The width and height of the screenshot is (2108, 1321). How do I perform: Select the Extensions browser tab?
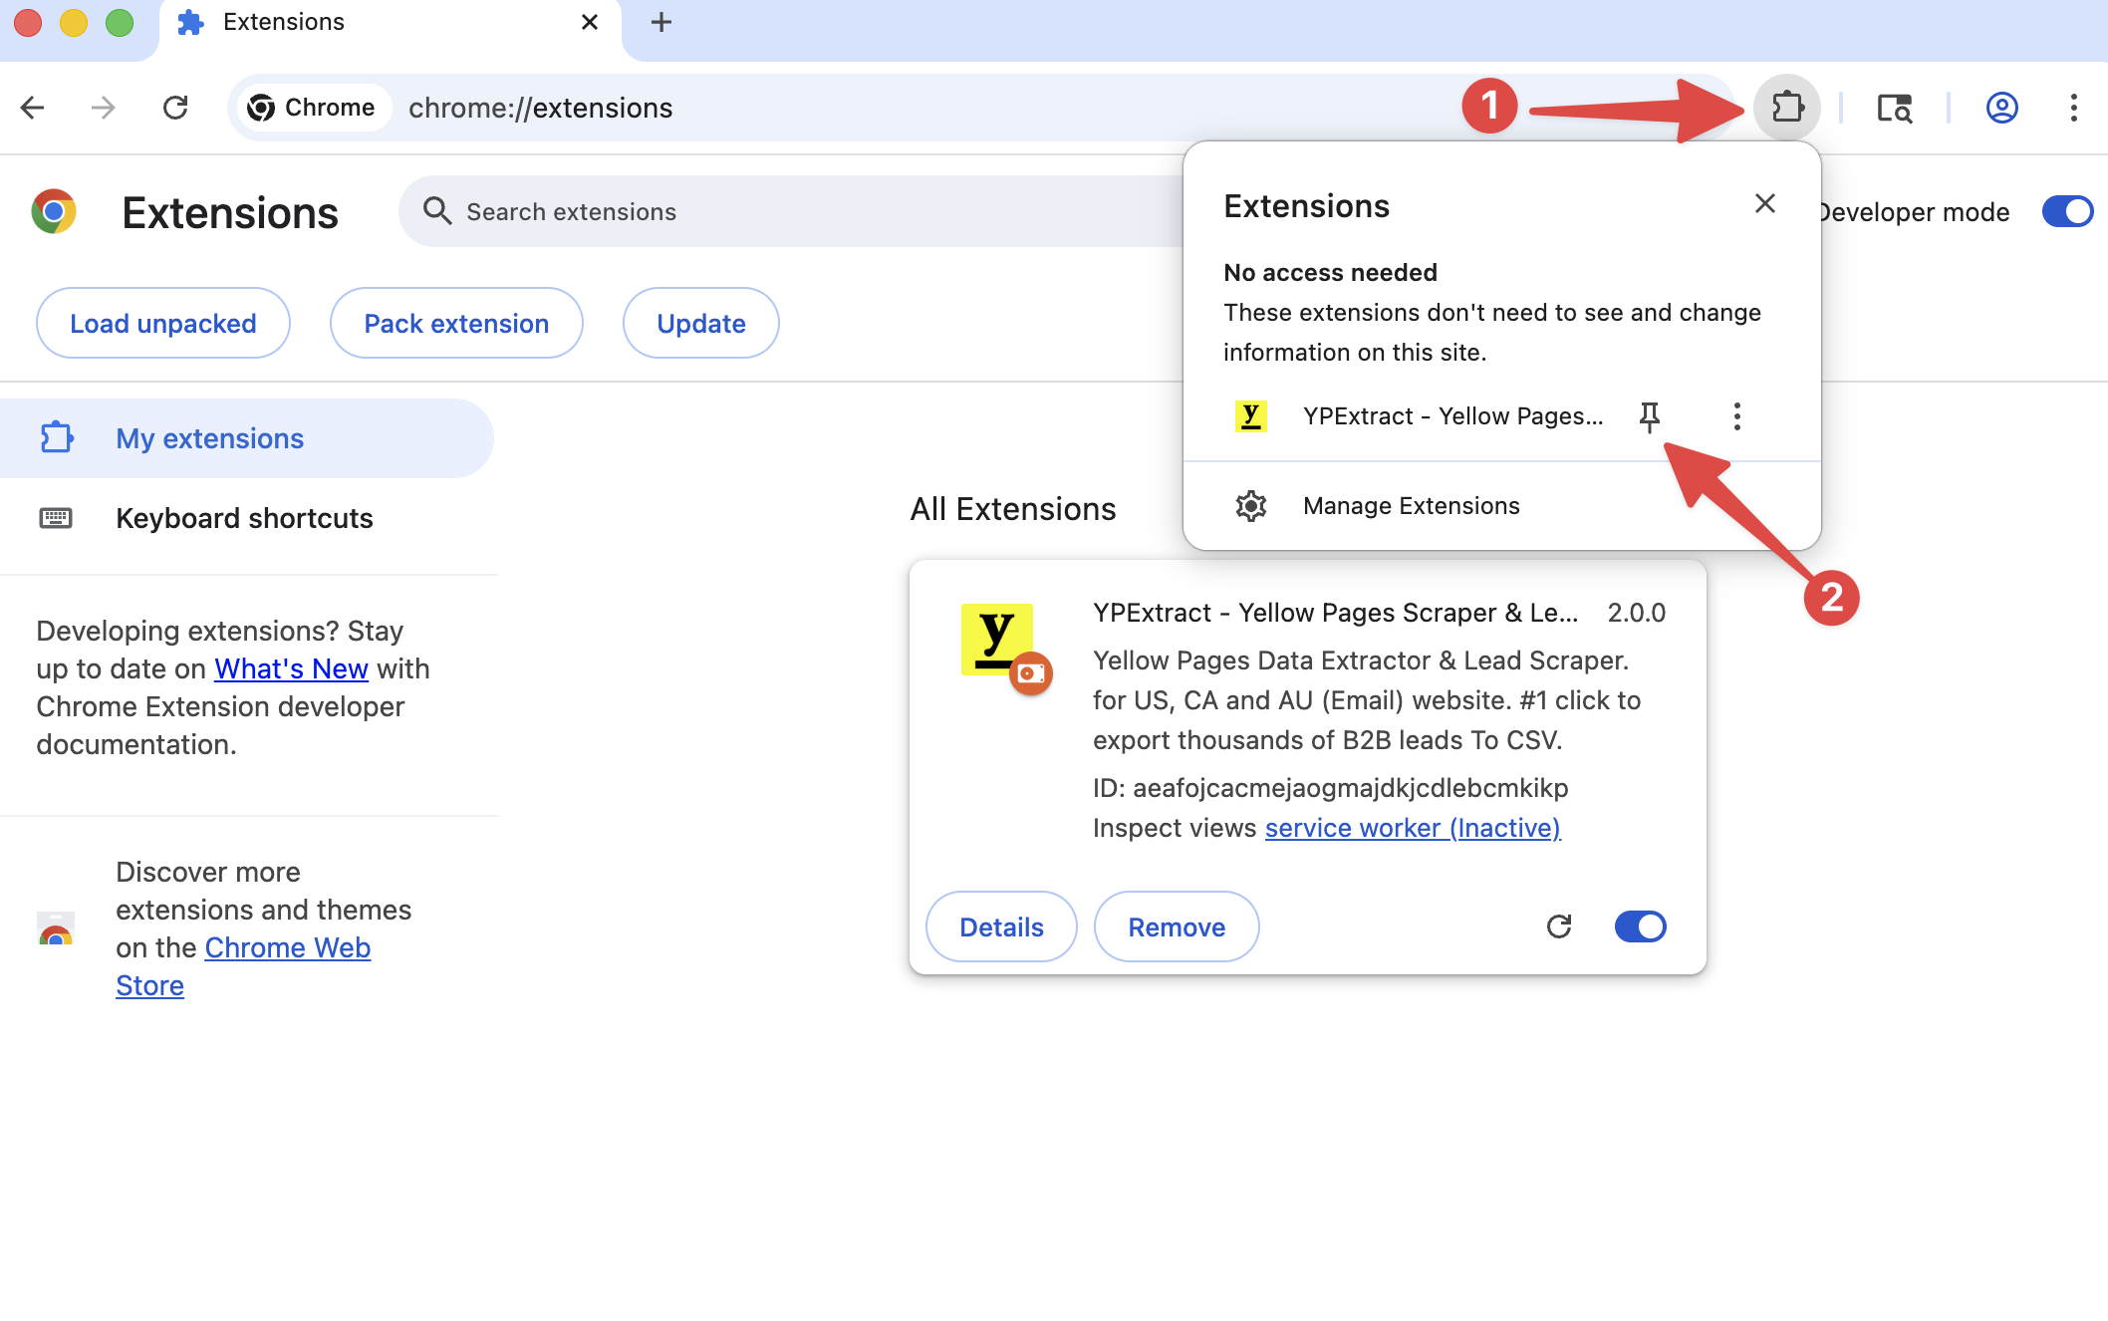coord(389,28)
